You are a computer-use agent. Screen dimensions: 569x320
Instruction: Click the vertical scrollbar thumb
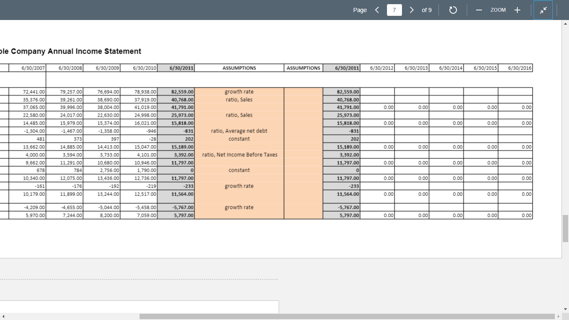pyautogui.click(x=565, y=228)
